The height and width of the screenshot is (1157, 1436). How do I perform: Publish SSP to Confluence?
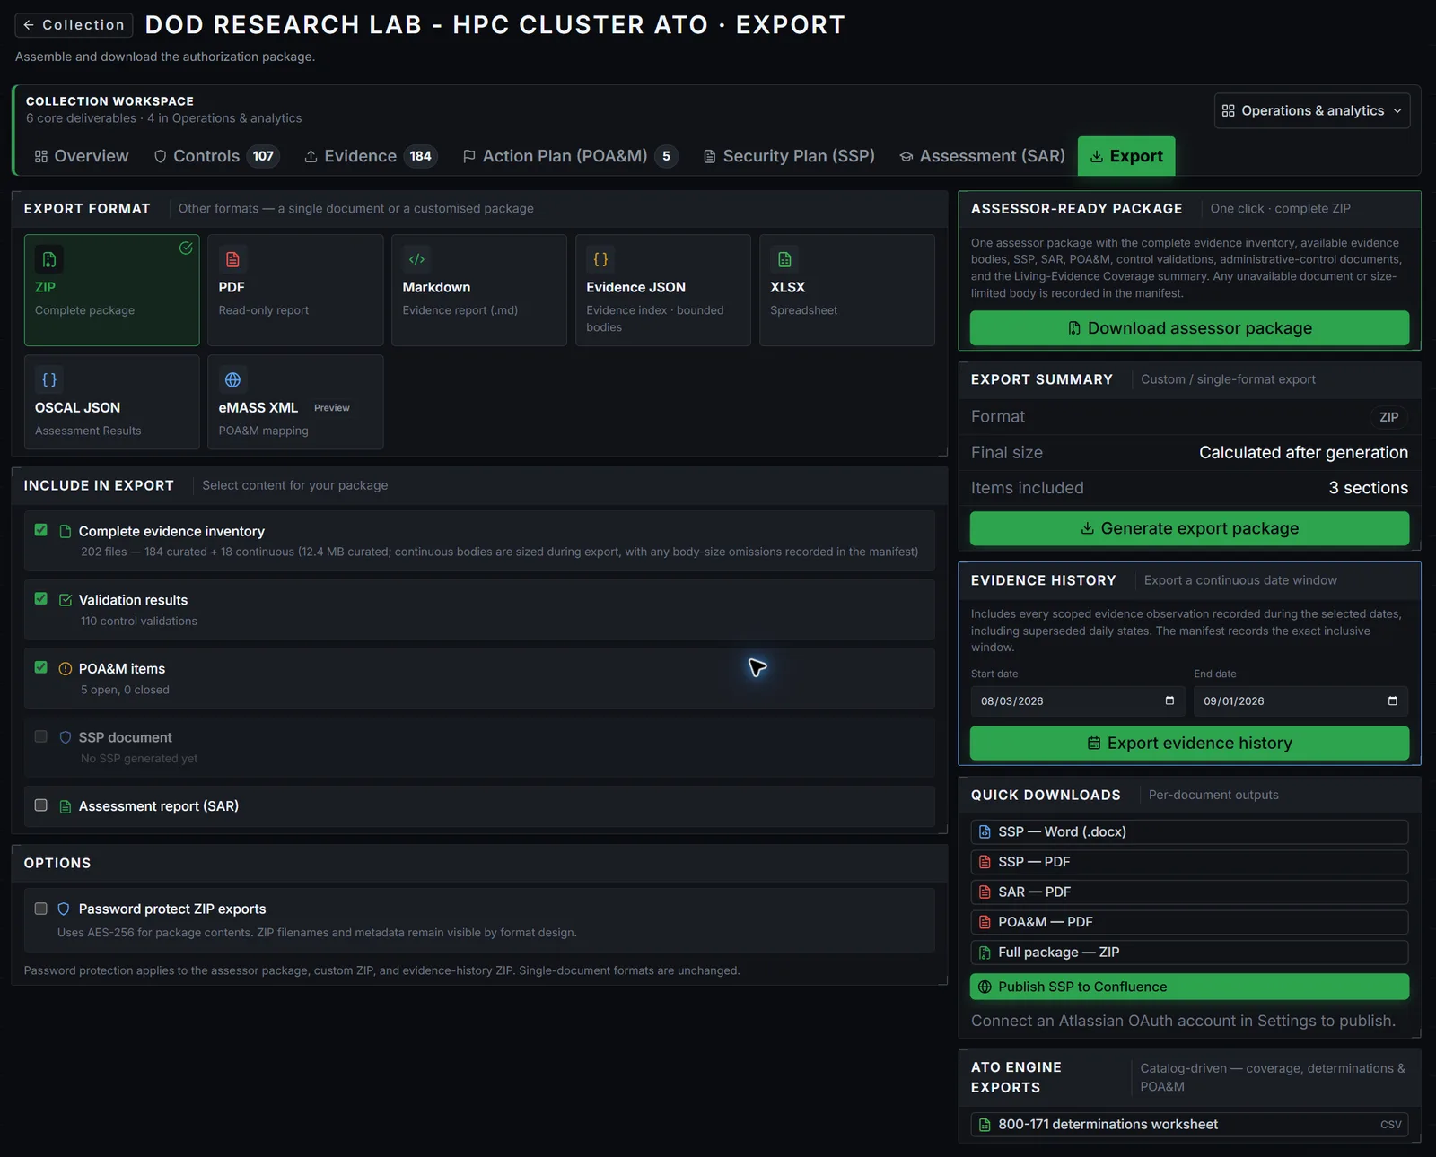pyautogui.click(x=1189, y=987)
